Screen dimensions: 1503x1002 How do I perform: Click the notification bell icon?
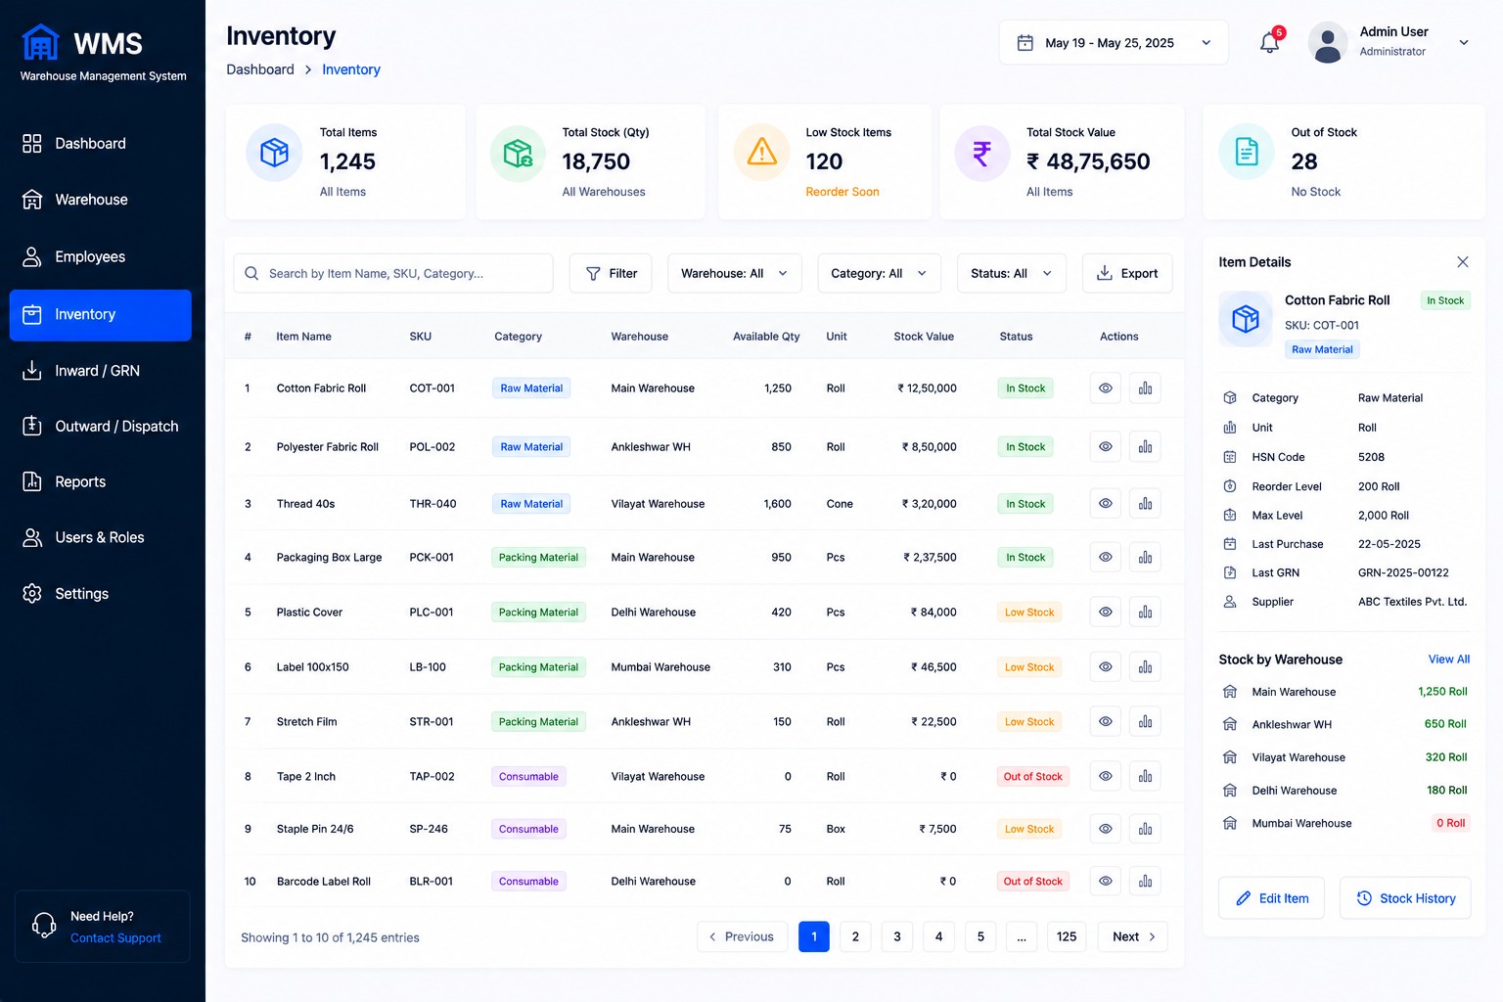click(1269, 42)
